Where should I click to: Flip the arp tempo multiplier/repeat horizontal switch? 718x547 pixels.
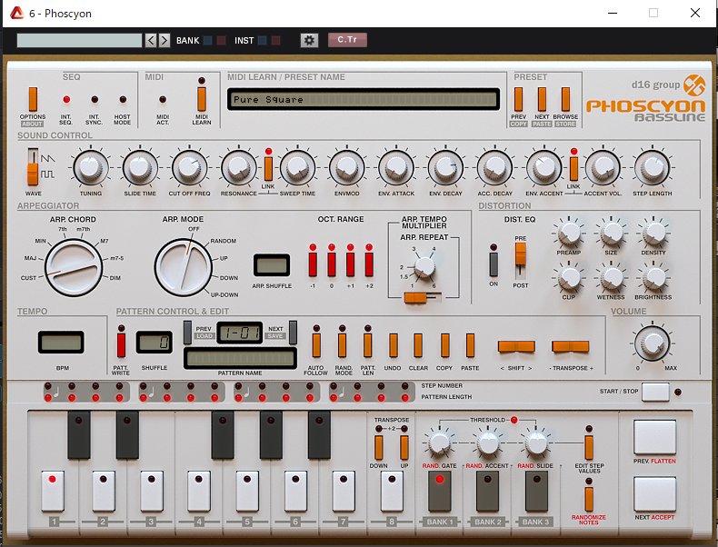click(422, 298)
